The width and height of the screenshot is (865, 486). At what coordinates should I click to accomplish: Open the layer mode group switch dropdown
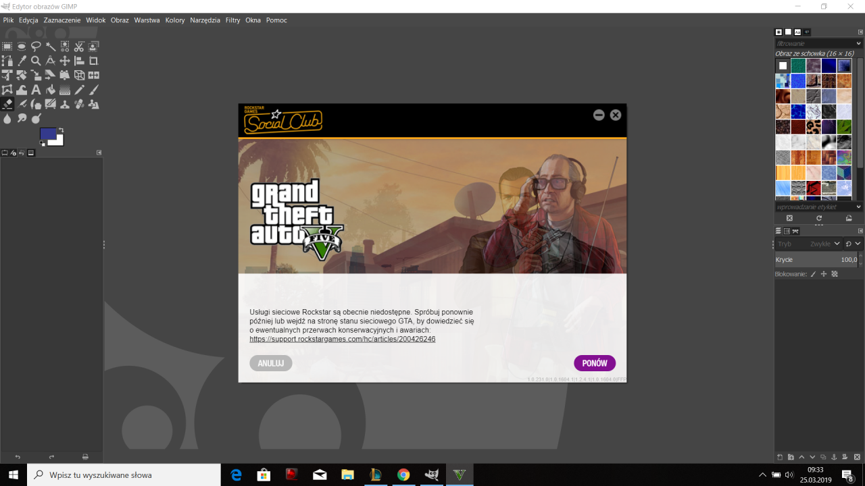coord(854,244)
